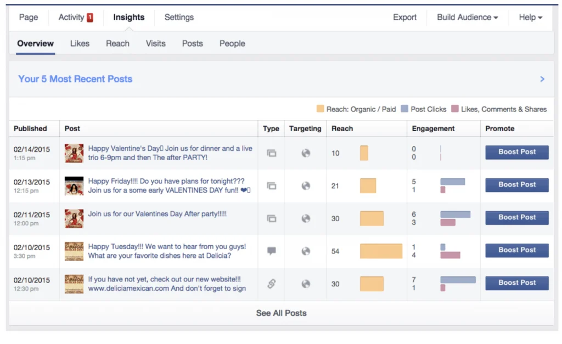Click the Export button
The image size is (562, 344).
[x=404, y=17]
